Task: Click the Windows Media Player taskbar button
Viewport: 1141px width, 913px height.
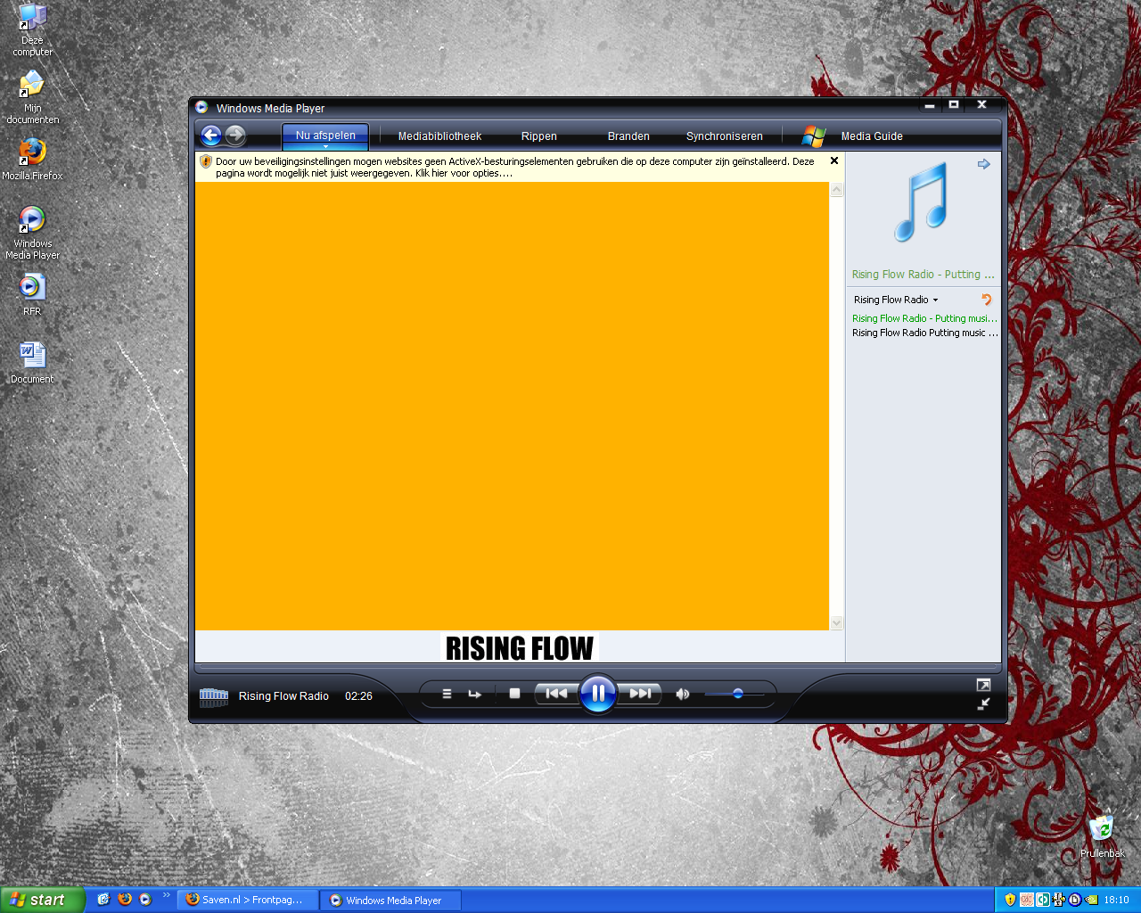Action: click(391, 901)
